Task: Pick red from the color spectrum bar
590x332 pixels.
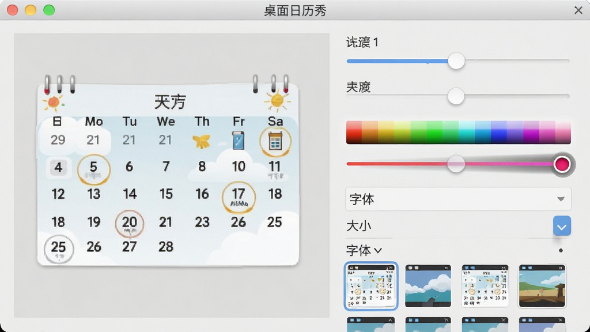Action: [354, 133]
